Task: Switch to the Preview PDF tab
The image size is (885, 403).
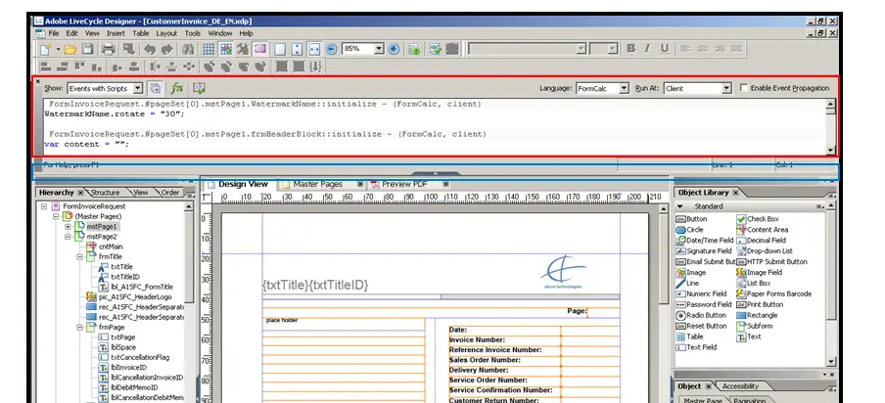Action: 404,184
